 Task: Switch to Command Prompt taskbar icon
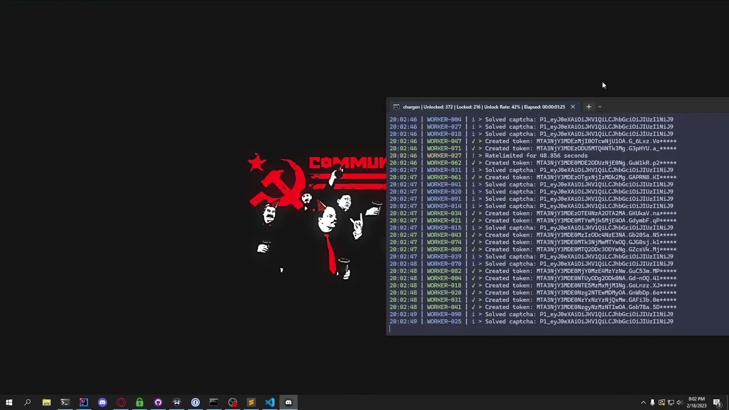(214, 403)
